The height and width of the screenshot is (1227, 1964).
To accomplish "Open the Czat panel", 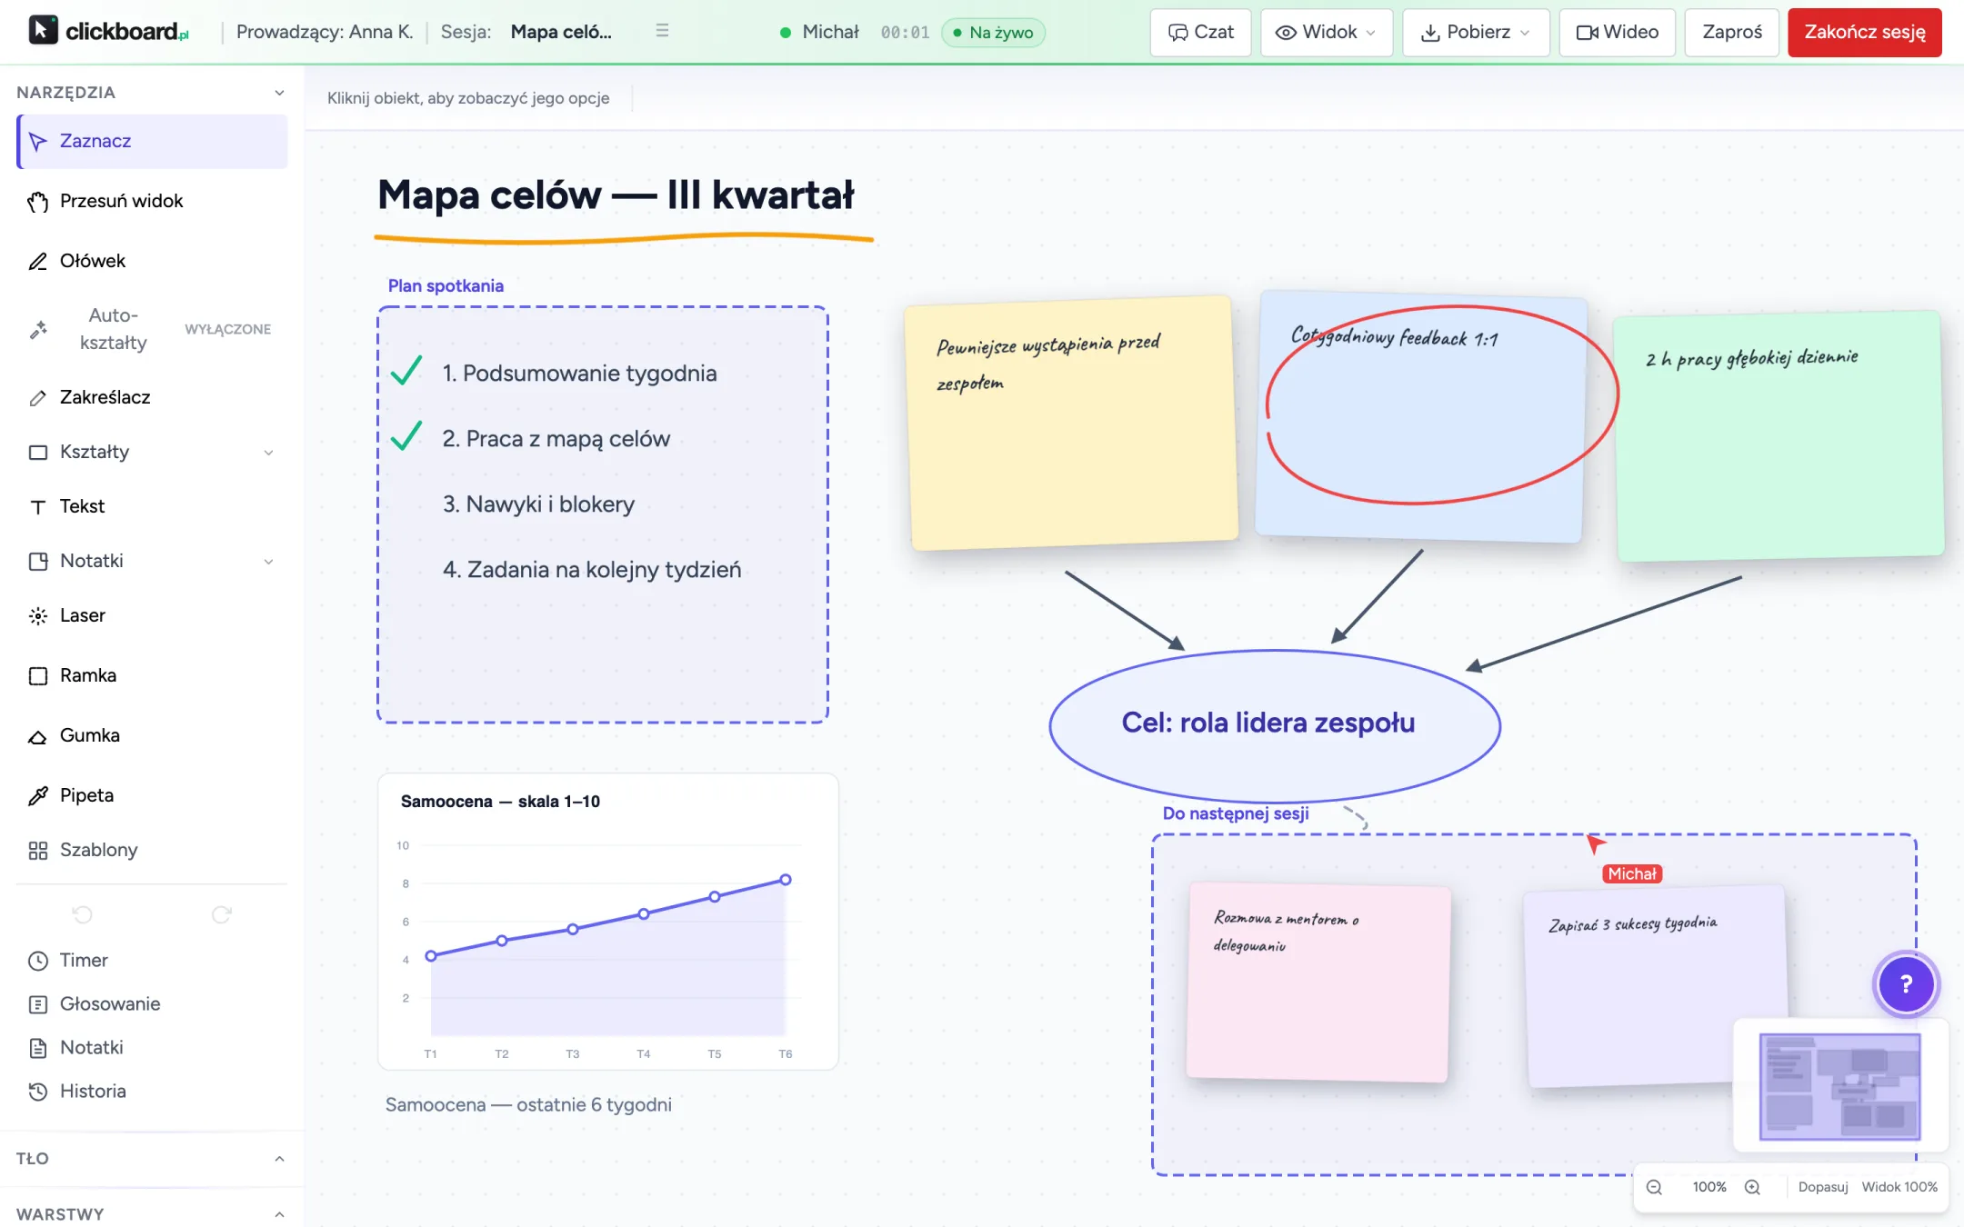I will (x=1201, y=33).
